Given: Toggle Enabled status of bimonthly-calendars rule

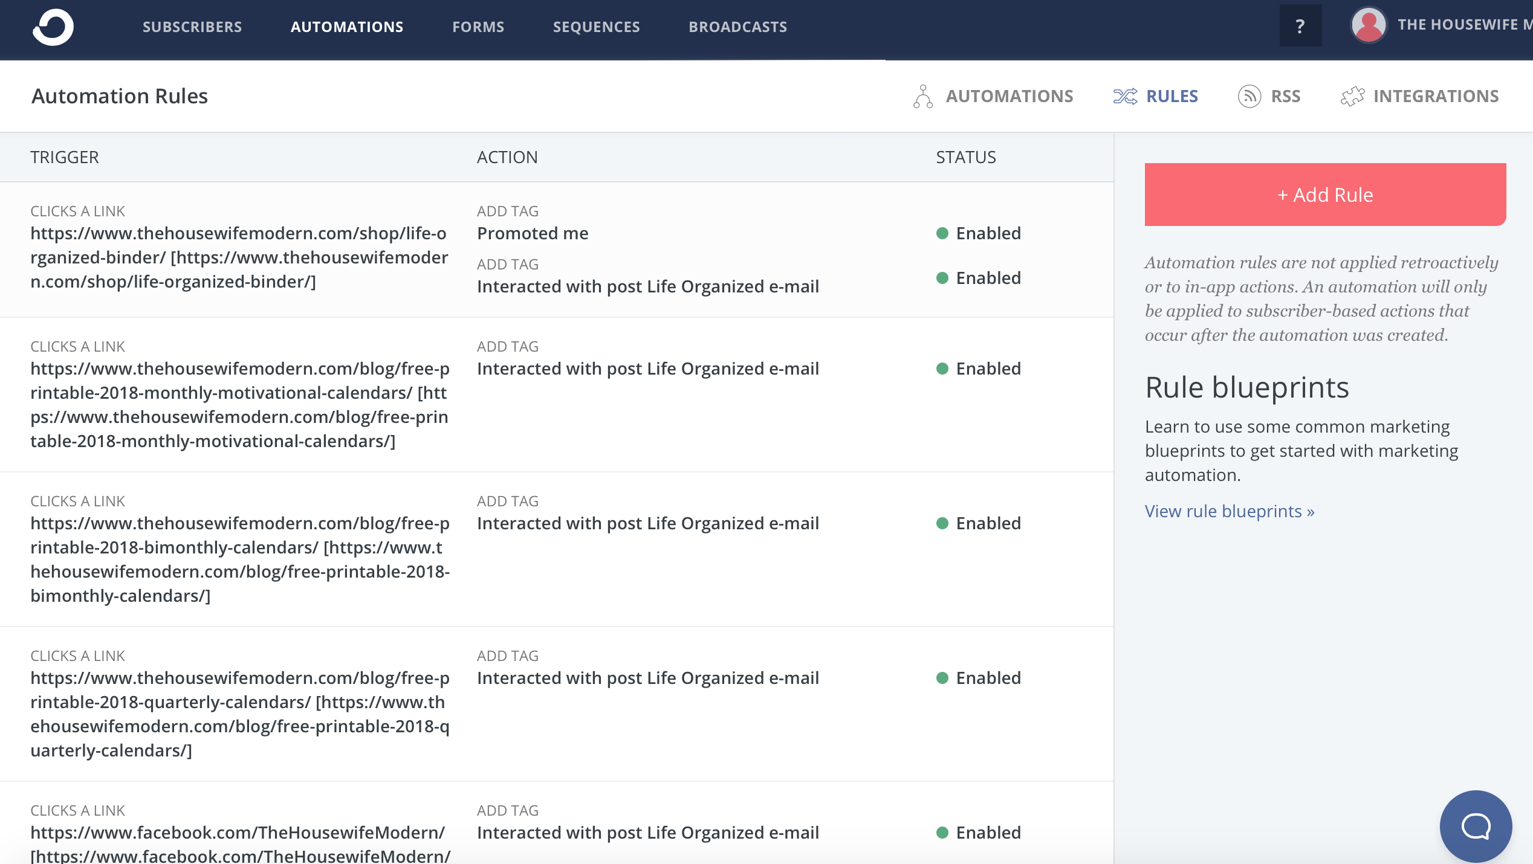Looking at the screenshot, I should [x=979, y=523].
